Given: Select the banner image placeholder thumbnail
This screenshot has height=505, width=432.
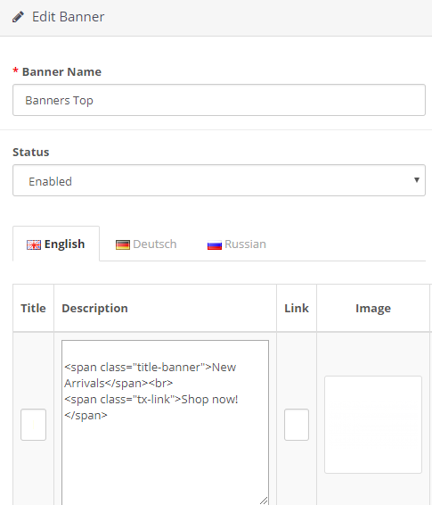Looking at the screenshot, I should click(x=373, y=425).
